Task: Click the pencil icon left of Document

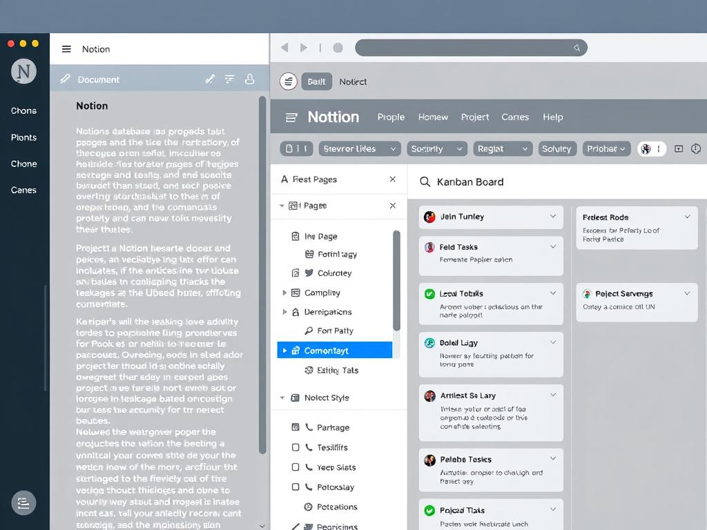Action: 66,79
